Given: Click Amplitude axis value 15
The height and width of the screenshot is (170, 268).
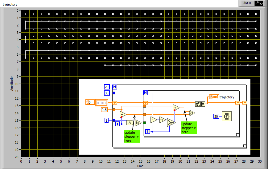Looking at the screenshot, I should tap(17, 121).
